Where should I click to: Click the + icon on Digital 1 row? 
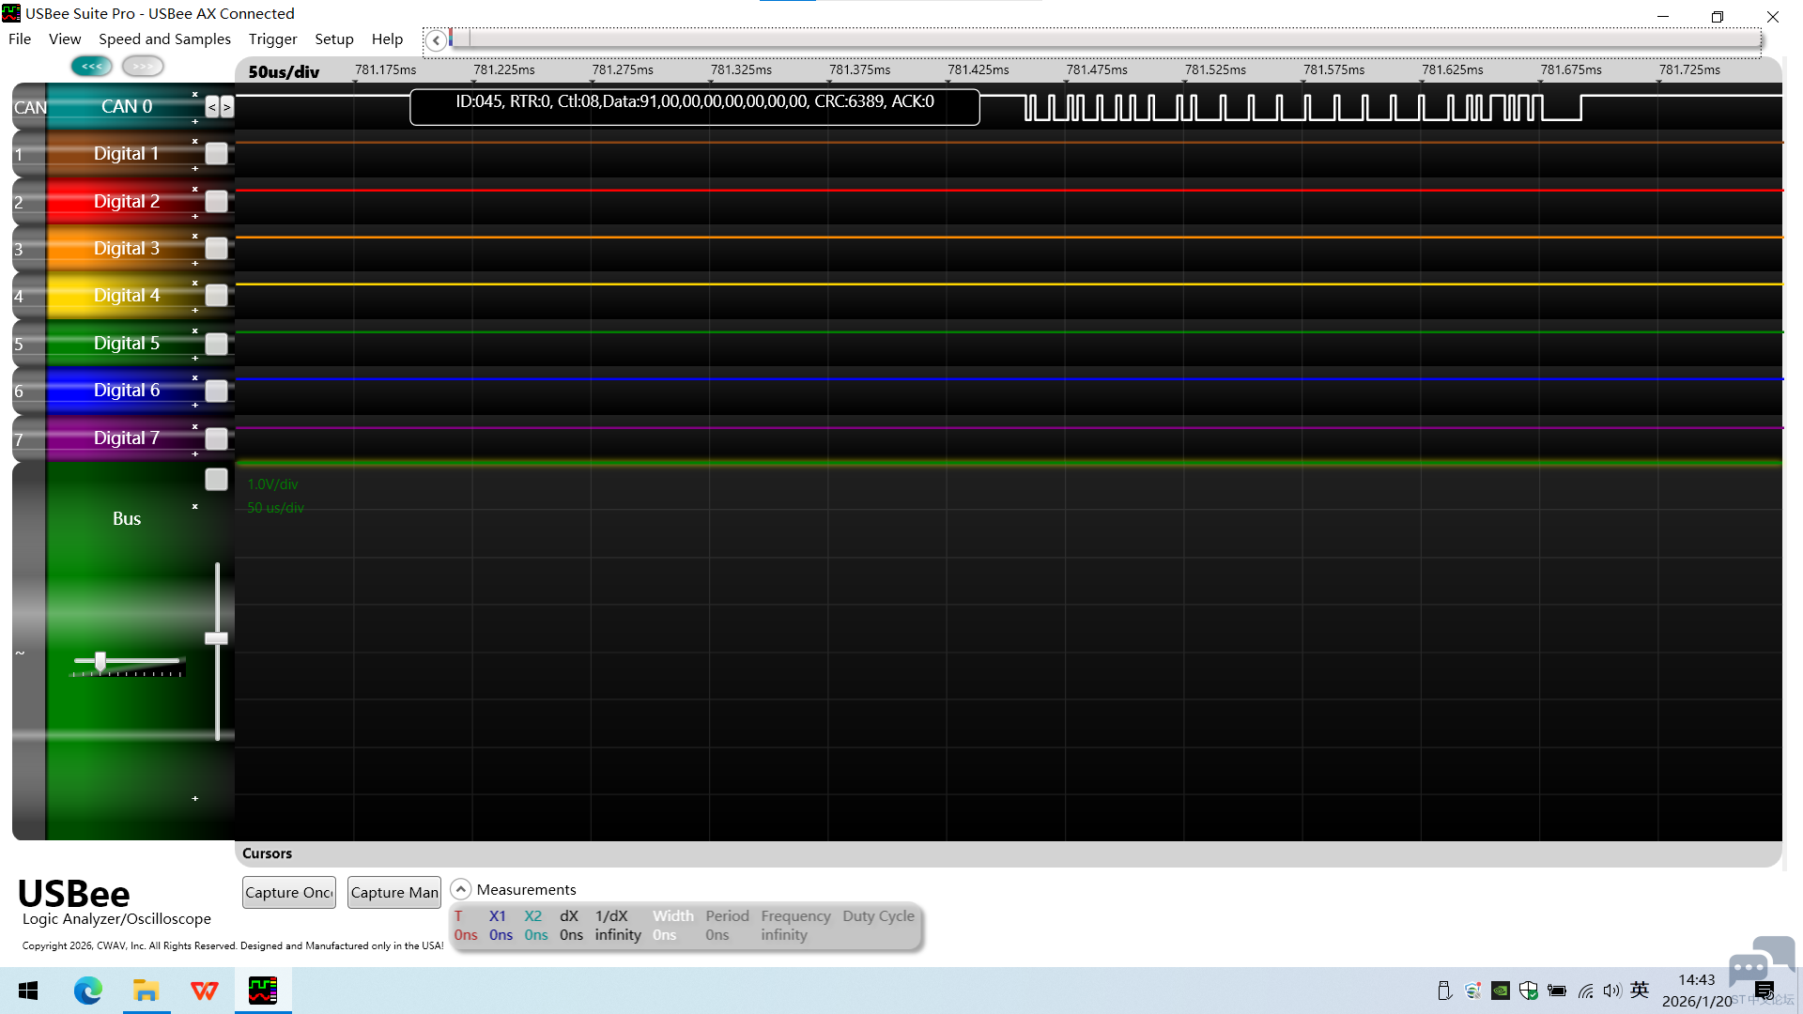pyautogui.click(x=195, y=169)
